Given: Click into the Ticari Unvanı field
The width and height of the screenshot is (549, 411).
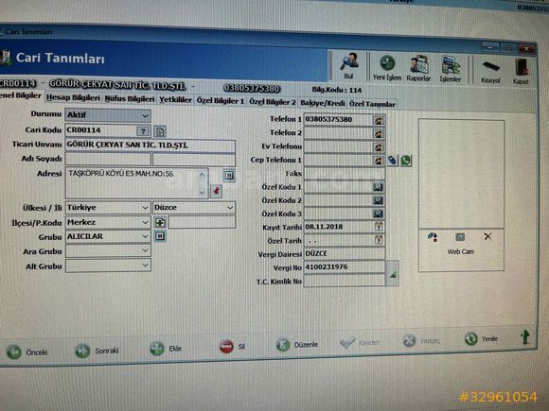Looking at the screenshot, I should pyautogui.click(x=151, y=146).
